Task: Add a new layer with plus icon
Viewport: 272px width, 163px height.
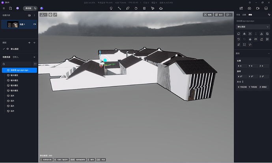Action: point(29,42)
